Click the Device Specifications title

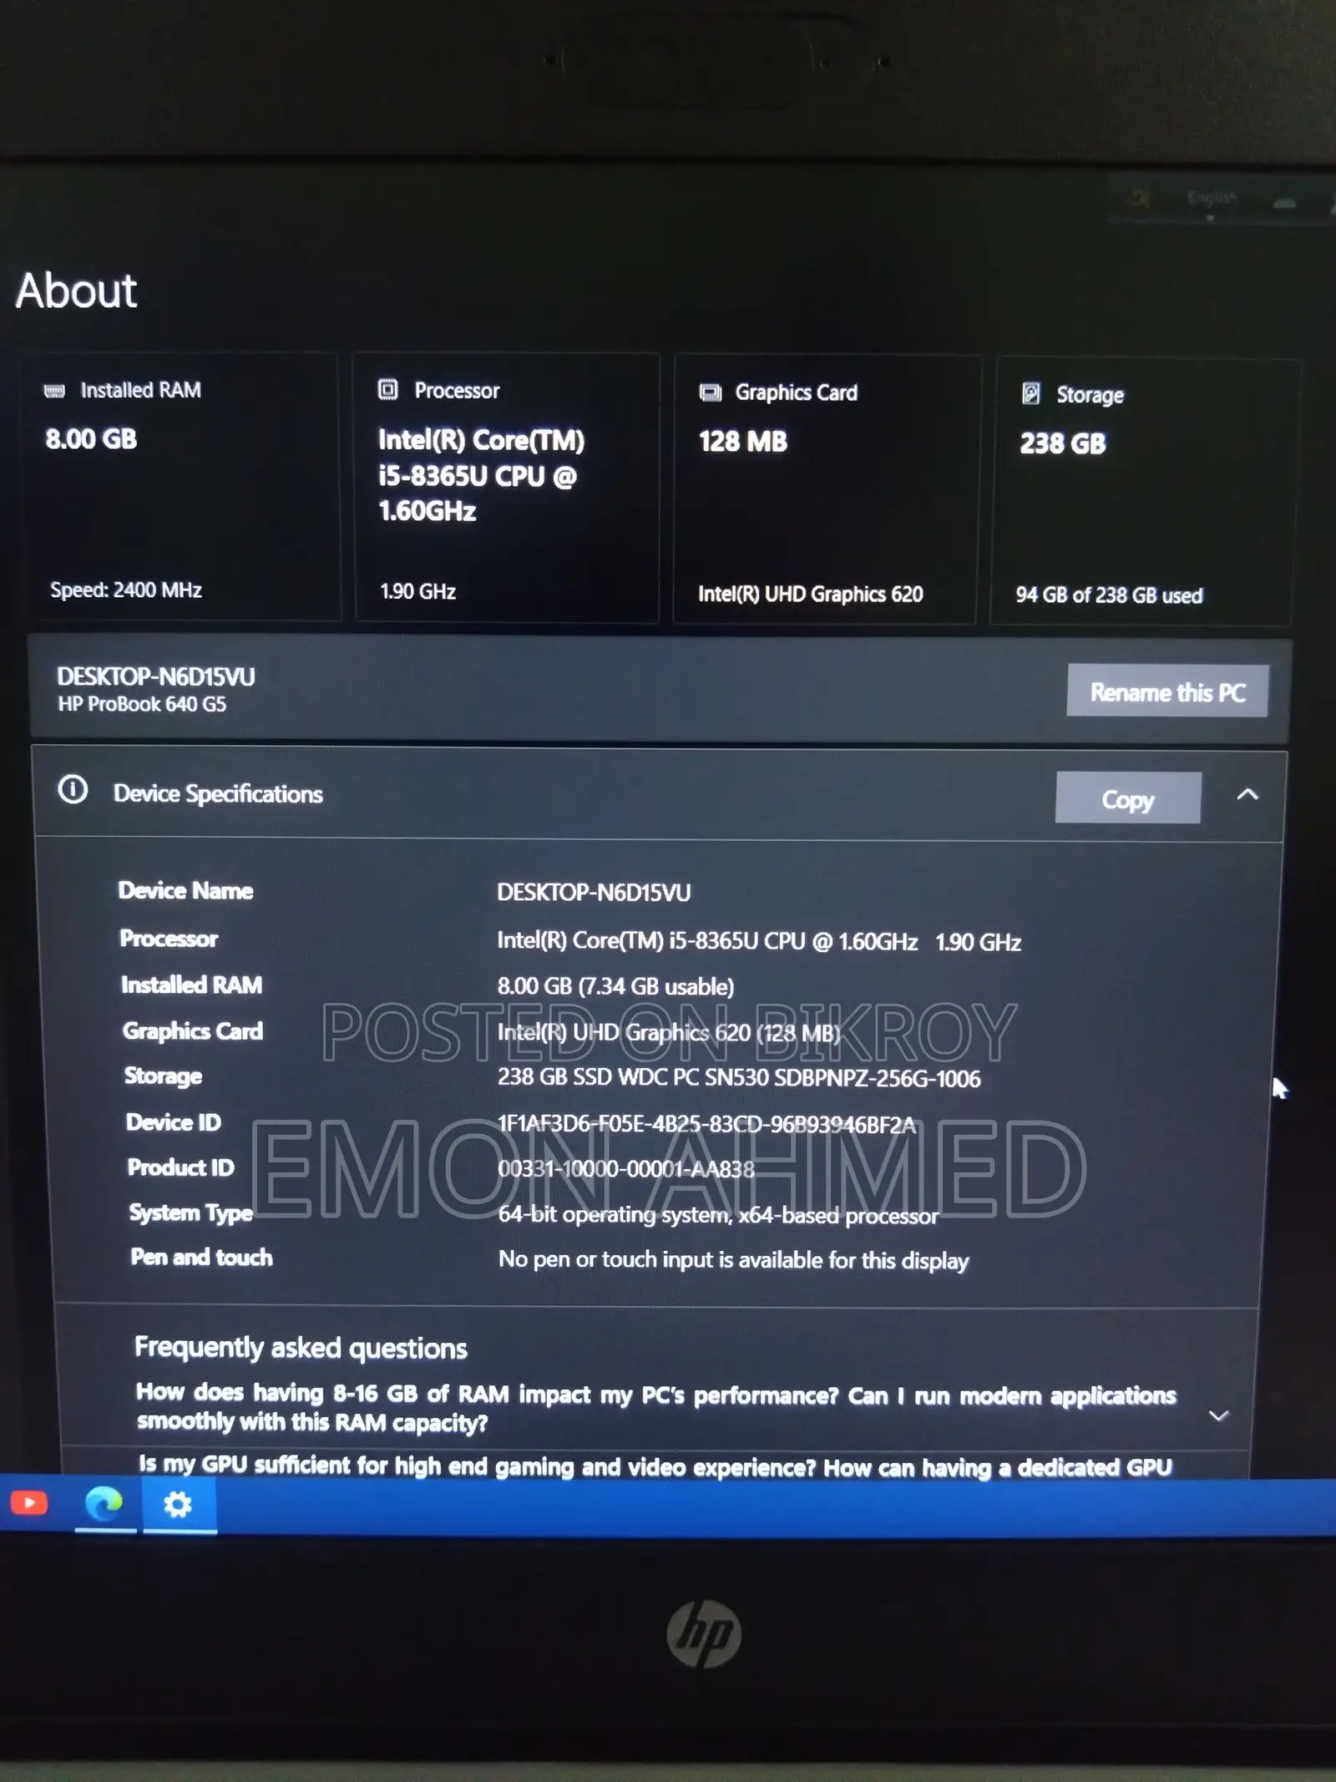(218, 793)
